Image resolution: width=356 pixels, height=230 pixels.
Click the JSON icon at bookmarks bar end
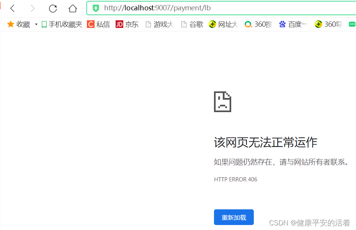click(353, 24)
